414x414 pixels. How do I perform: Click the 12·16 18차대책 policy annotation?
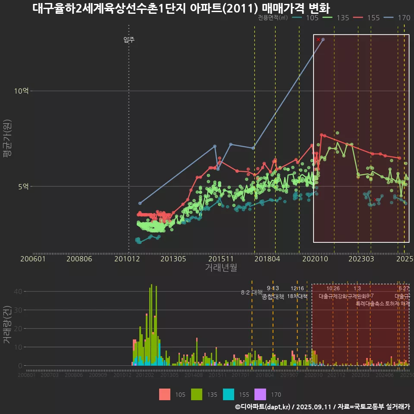(x=297, y=292)
